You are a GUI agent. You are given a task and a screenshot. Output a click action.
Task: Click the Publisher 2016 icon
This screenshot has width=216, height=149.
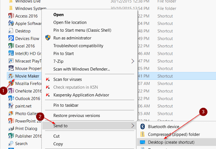click(x=11, y=136)
